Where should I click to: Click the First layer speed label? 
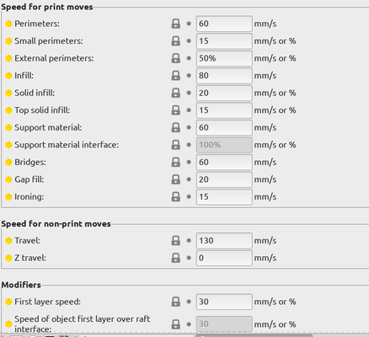coord(47,302)
